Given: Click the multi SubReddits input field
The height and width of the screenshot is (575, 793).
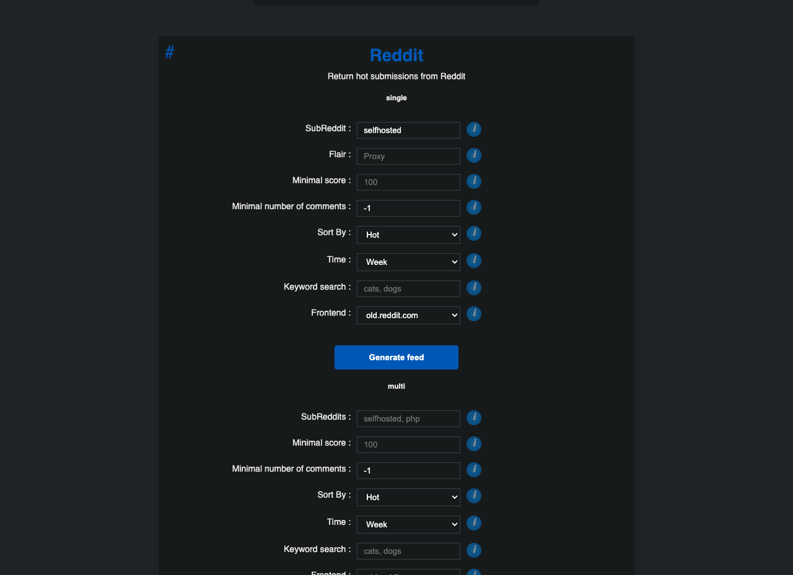Looking at the screenshot, I should (408, 418).
